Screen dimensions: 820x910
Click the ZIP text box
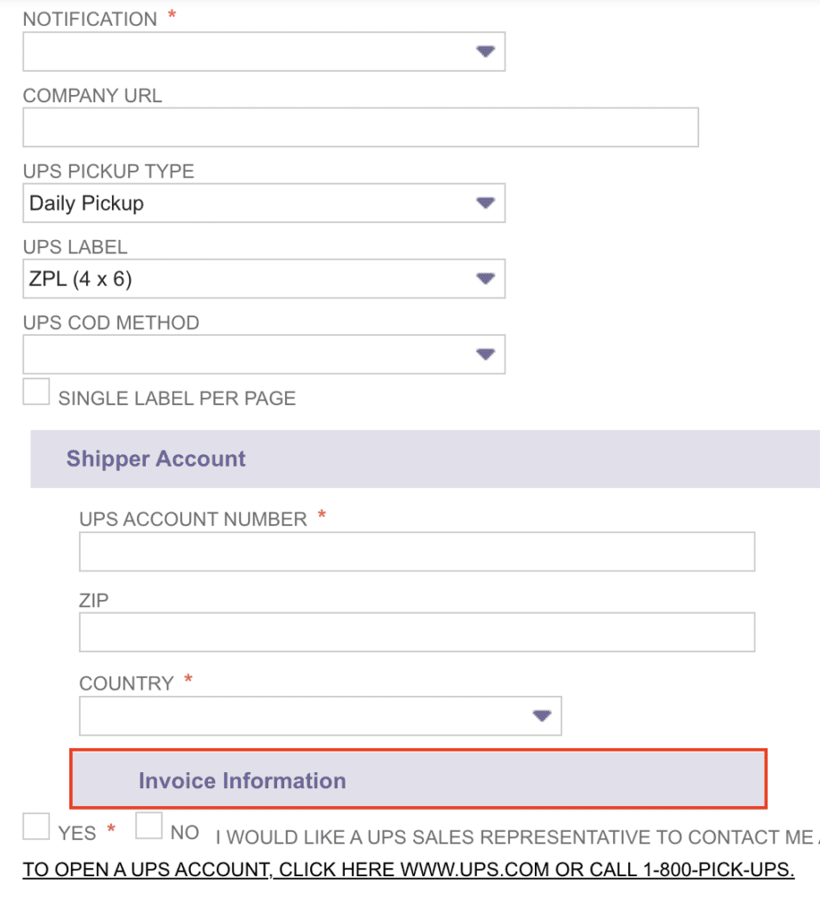[x=417, y=632]
